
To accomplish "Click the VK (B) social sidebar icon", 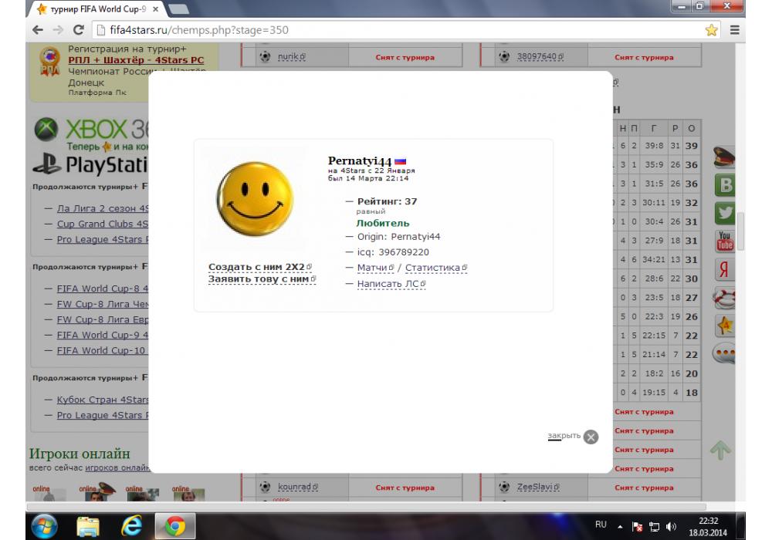I will coord(725,185).
